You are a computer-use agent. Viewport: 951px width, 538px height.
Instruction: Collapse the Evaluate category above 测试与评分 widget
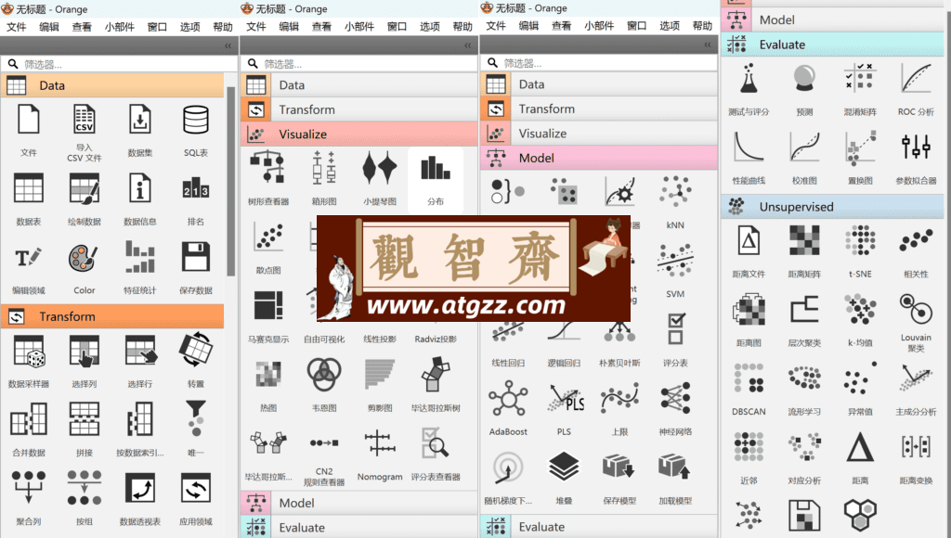pos(832,45)
